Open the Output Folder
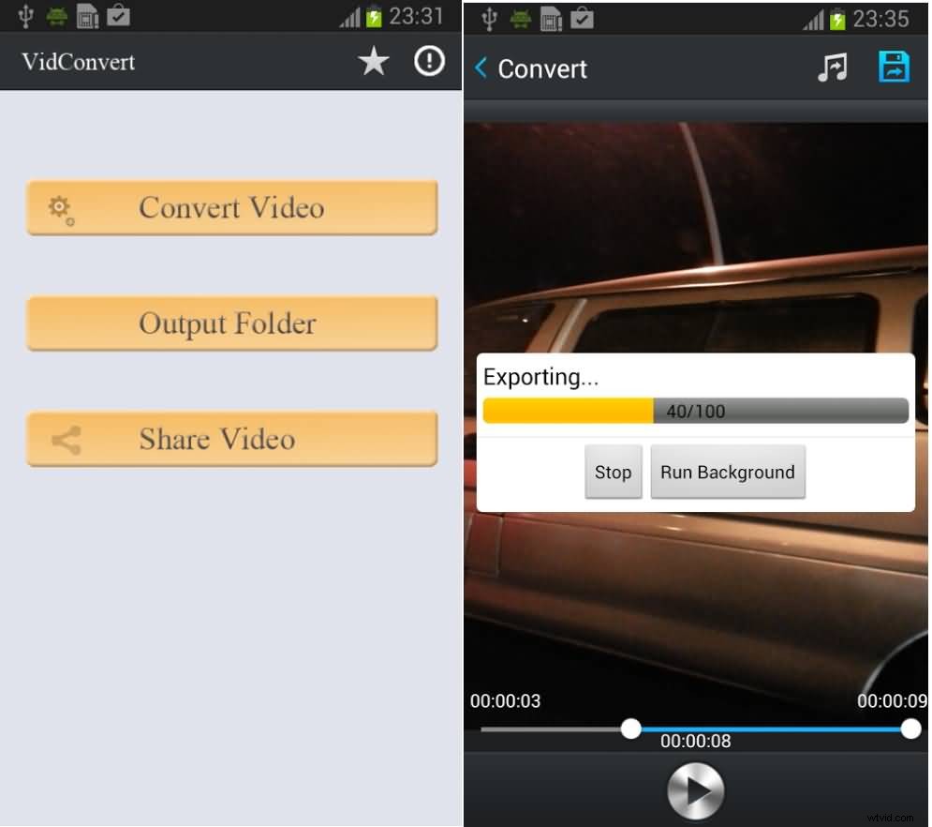 [231, 323]
